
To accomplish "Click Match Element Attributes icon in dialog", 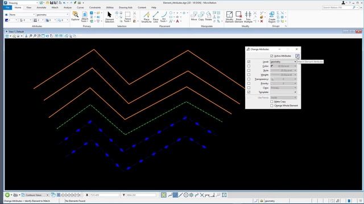I will (297, 56).
